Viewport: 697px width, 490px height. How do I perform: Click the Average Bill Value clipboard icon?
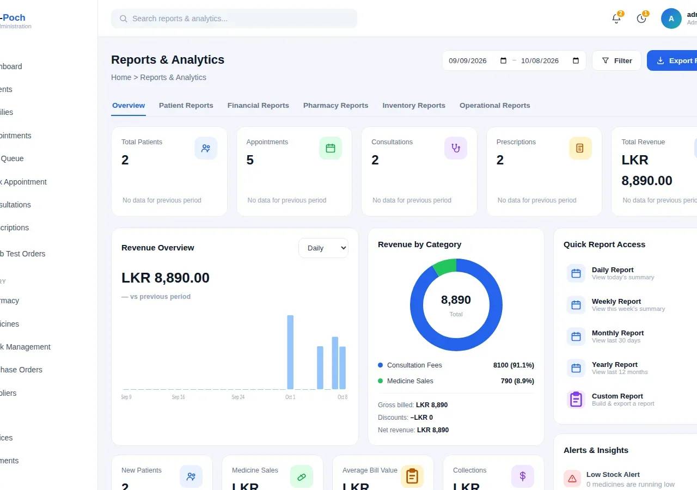(x=412, y=476)
